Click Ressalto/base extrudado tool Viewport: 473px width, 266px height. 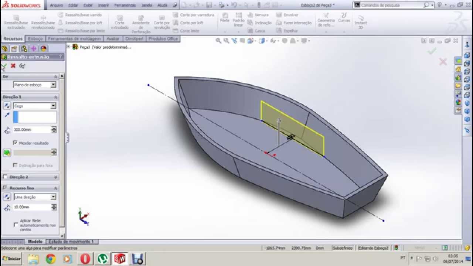16,22
